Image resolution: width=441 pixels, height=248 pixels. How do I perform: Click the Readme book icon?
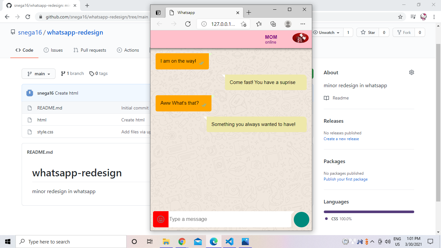(x=326, y=98)
